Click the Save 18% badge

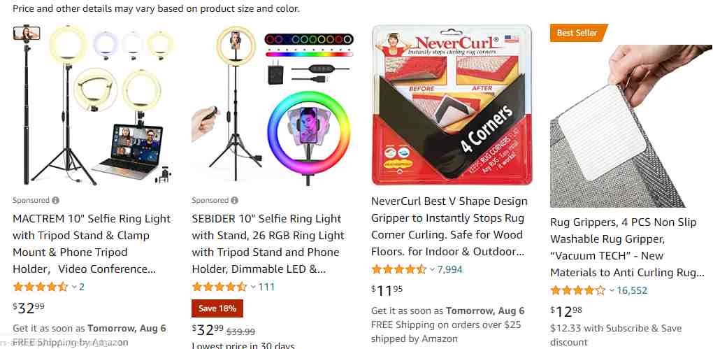[217, 308]
